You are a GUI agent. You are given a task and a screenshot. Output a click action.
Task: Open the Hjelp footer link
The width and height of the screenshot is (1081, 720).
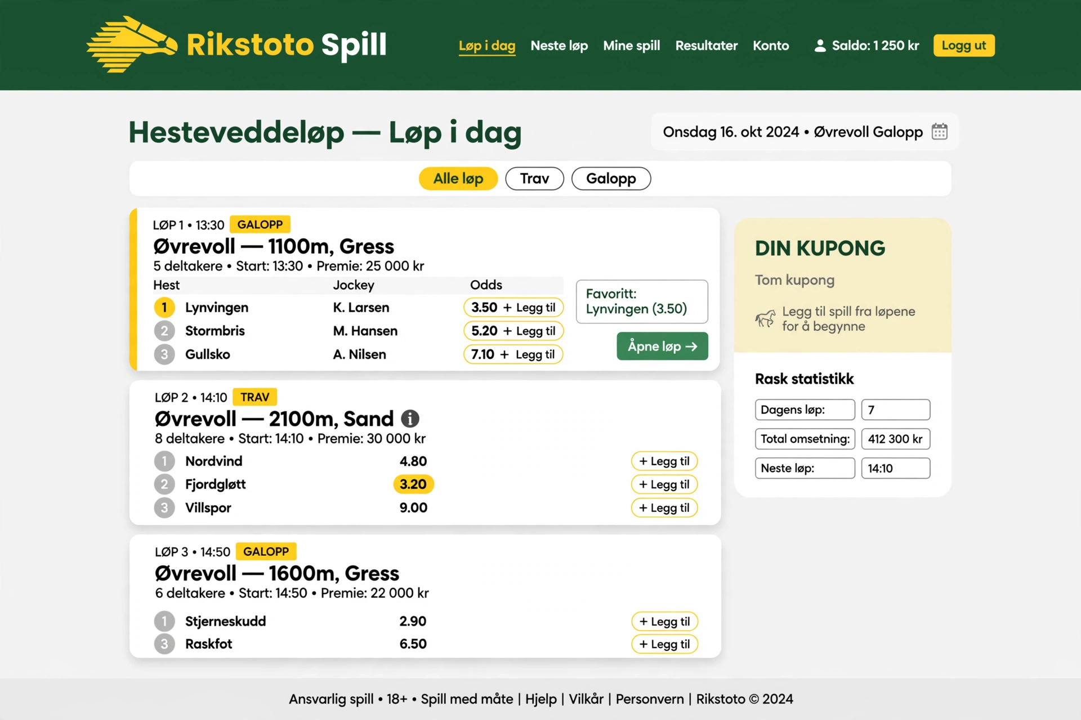541,699
